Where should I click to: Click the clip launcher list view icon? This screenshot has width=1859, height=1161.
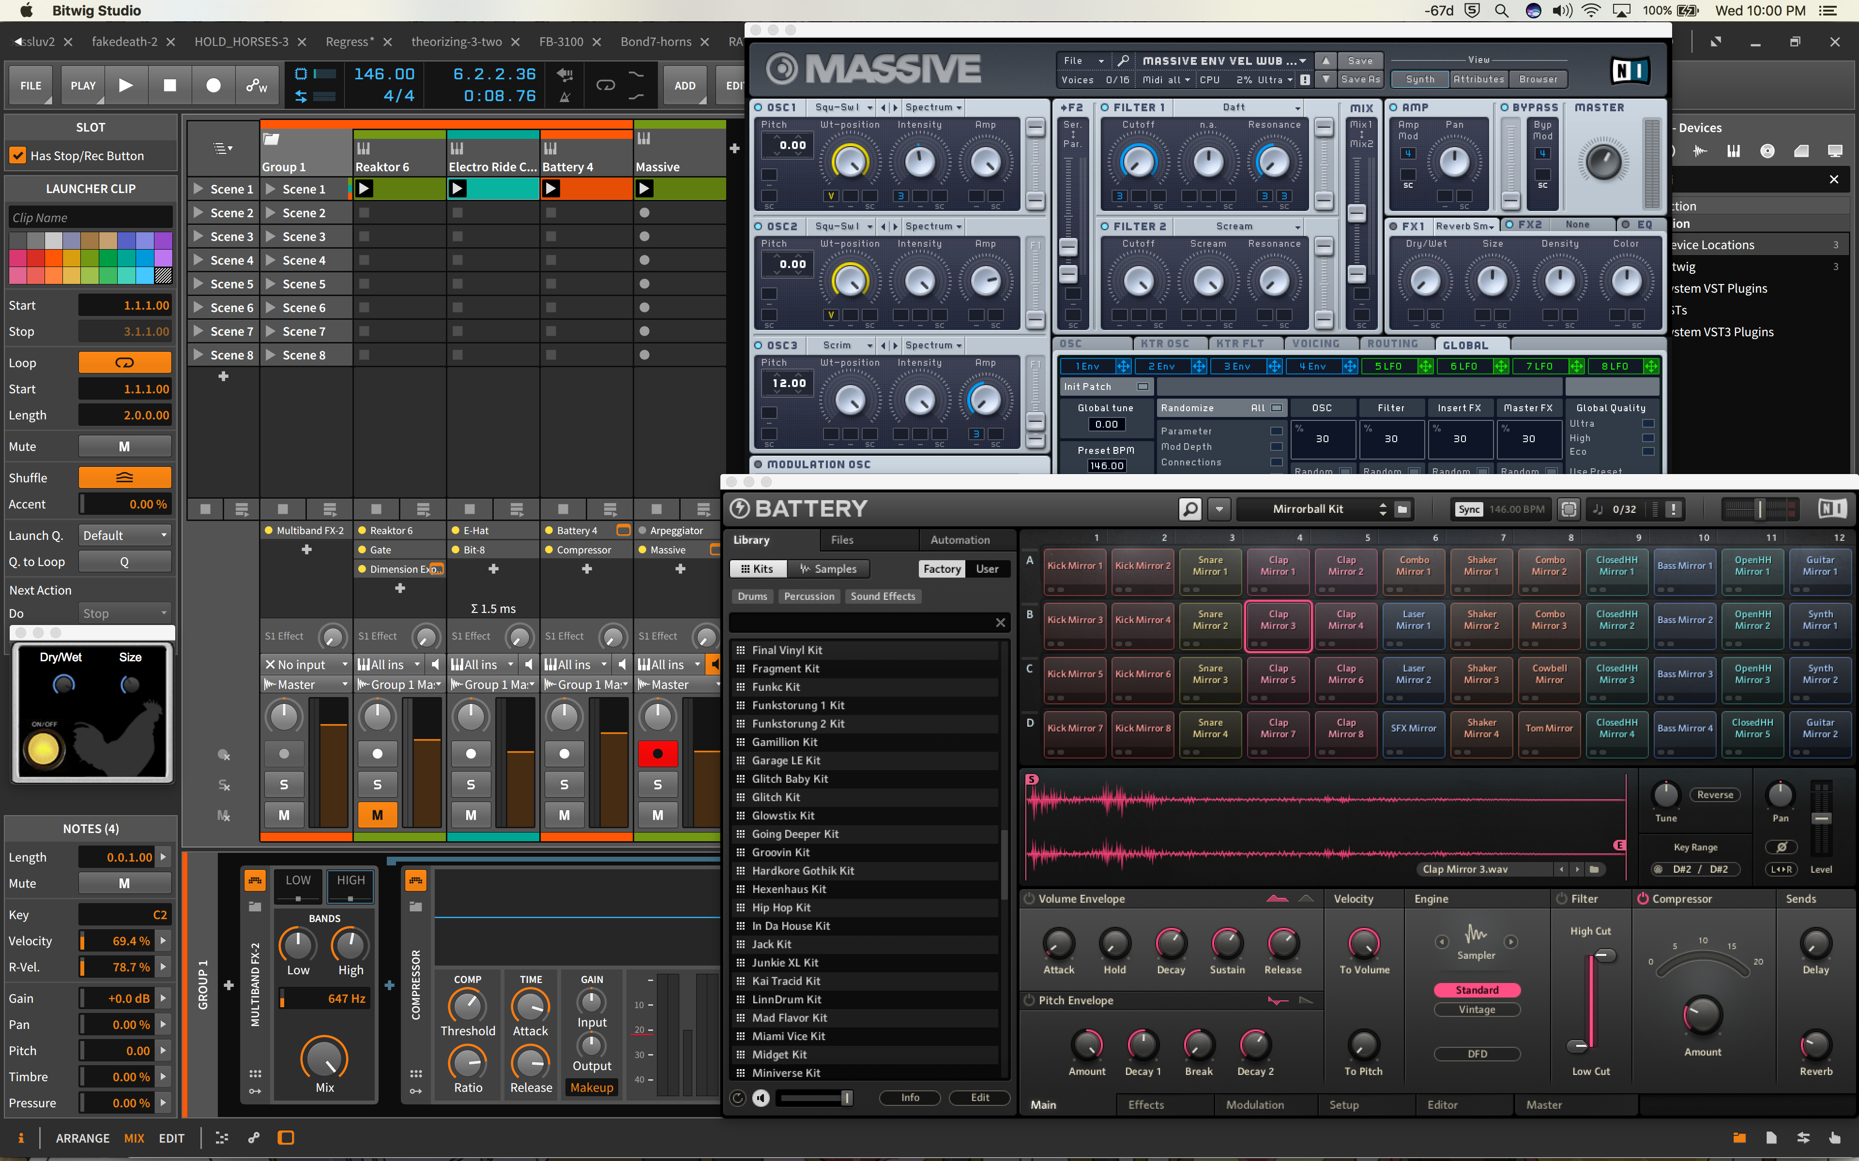click(x=224, y=148)
